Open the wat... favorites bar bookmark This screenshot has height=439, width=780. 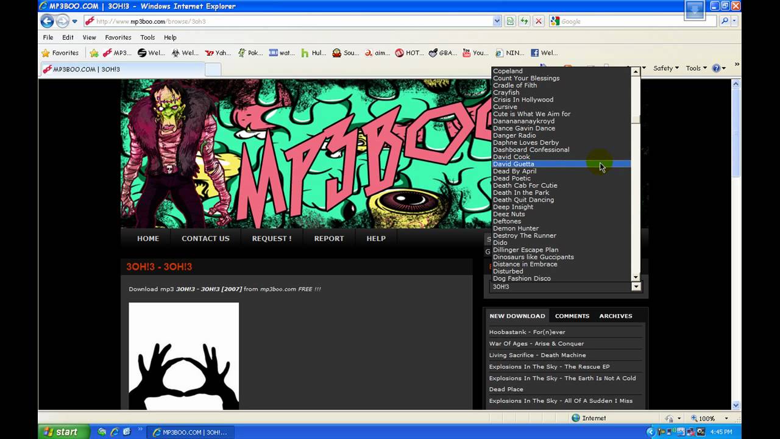click(282, 53)
